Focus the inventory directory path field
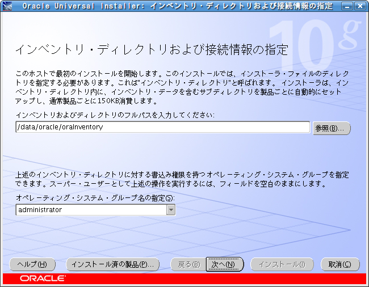Viewport: 369px width, 287px height. pos(163,127)
